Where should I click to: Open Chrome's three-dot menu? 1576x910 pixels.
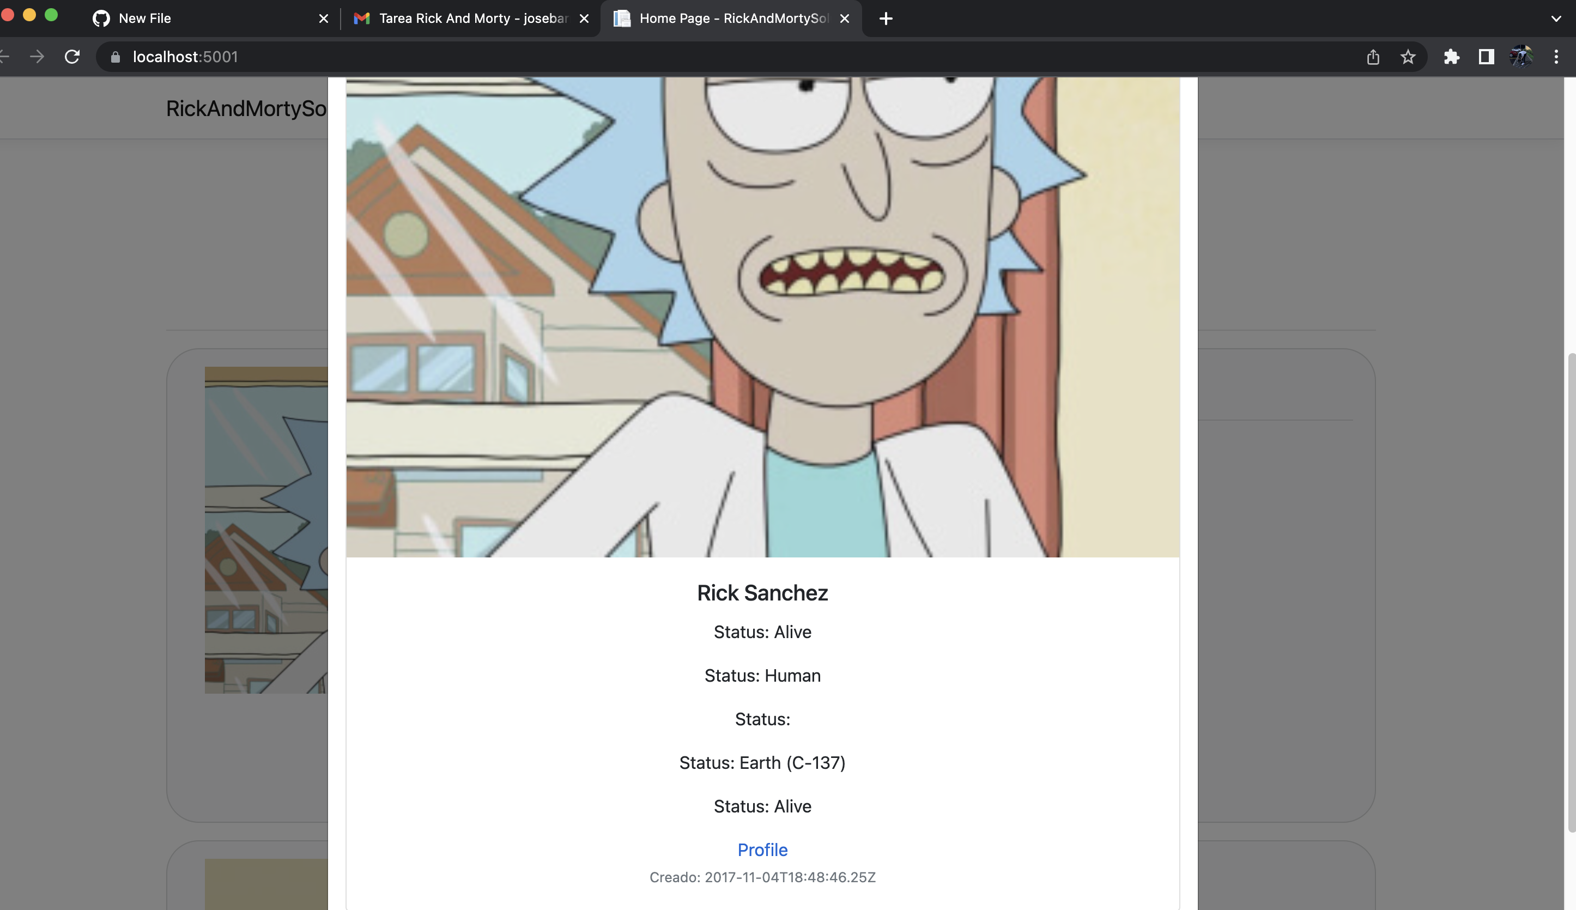pos(1556,57)
